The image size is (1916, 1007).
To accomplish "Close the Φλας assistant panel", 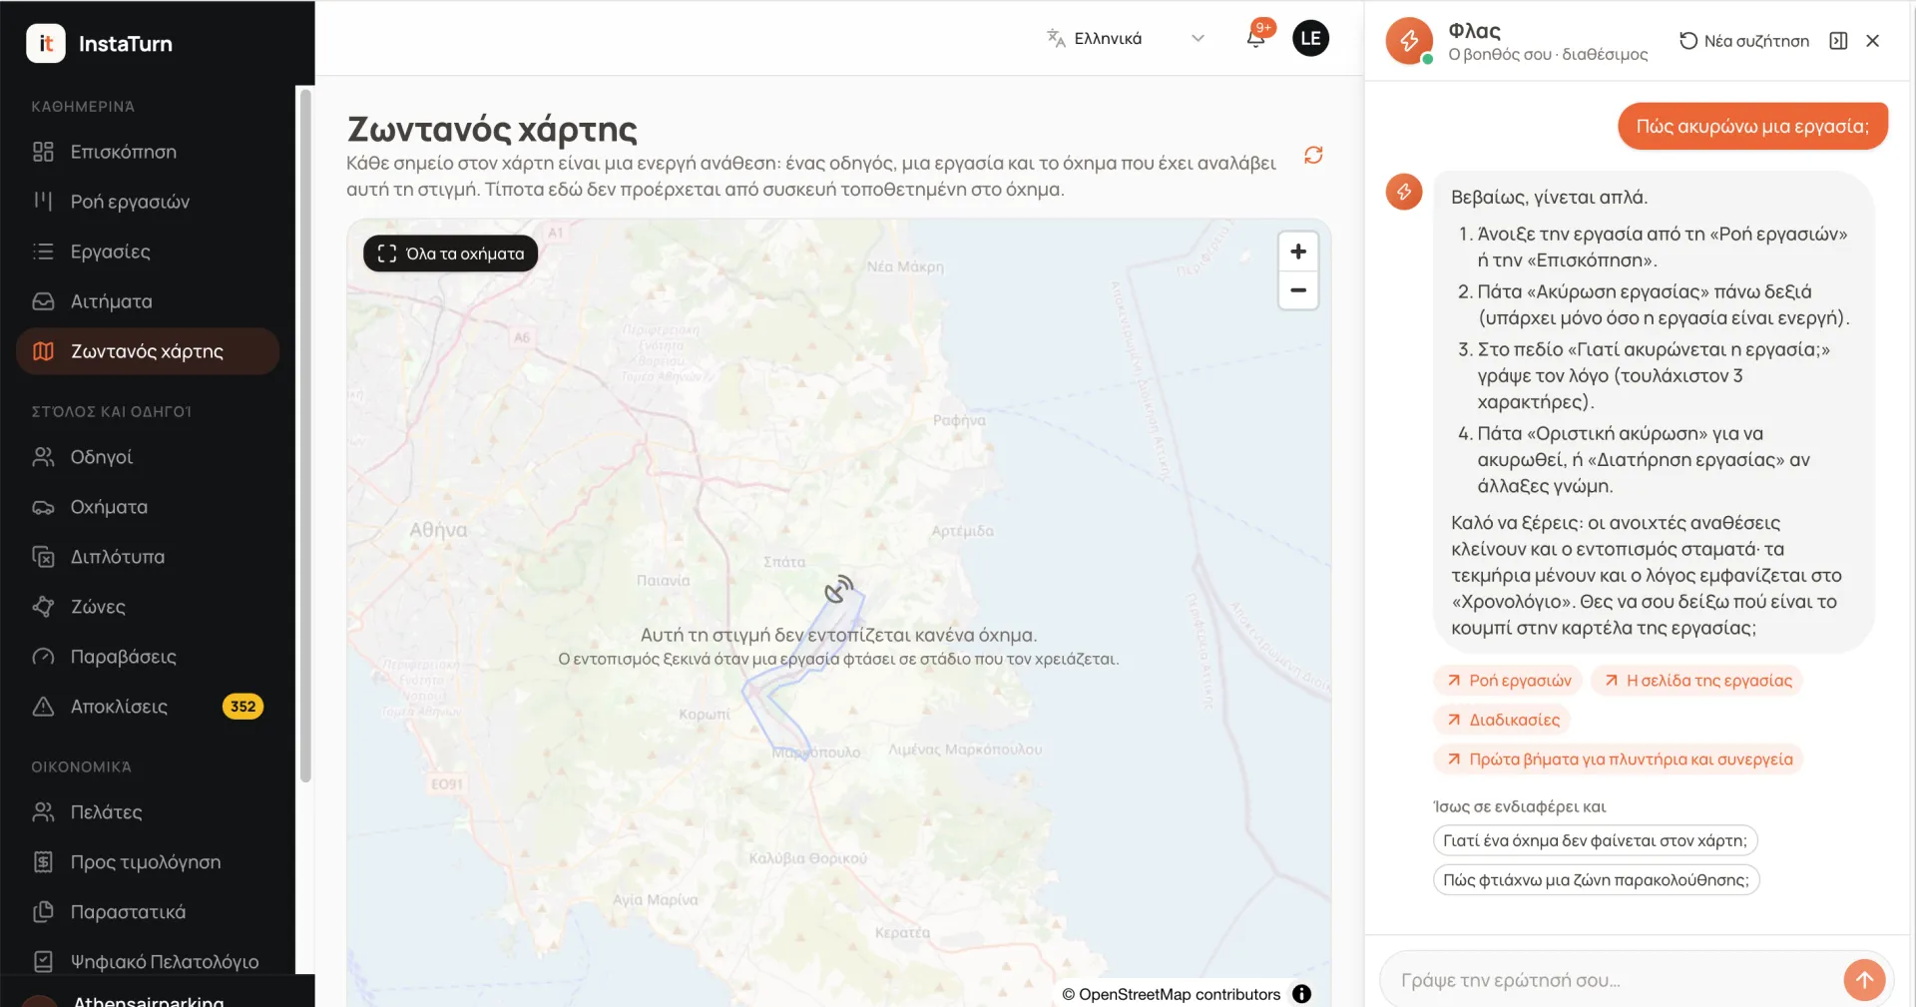I will [x=1872, y=41].
